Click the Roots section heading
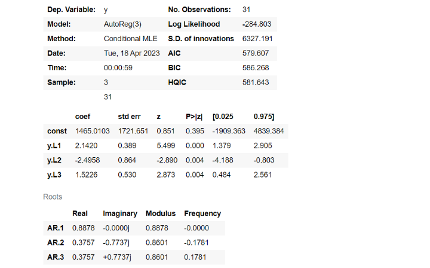The height and width of the screenshot is (268, 430). coord(53,197)
